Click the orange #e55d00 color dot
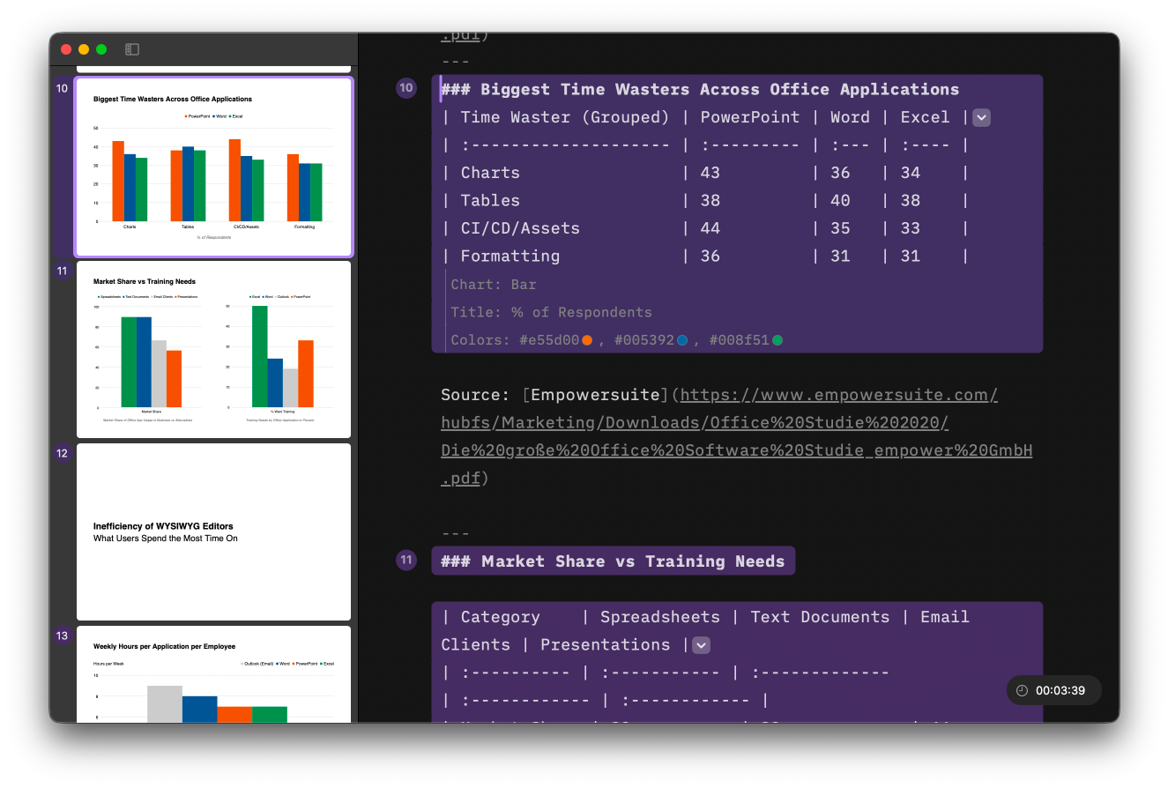Image resolution: width=1168 pixels, height=788 pixels. tap(586, 338)
